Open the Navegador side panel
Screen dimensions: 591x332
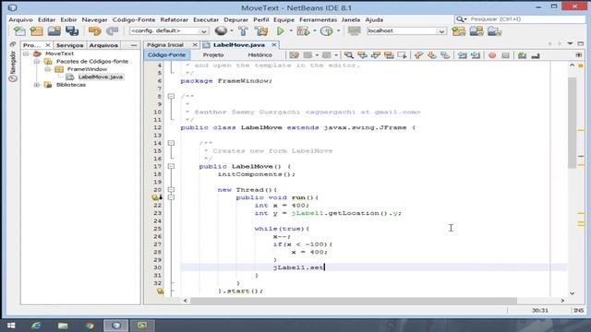point(13,66)
